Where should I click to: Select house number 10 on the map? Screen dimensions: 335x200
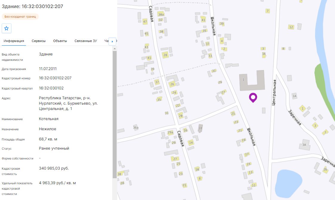(x=197, y=169)
